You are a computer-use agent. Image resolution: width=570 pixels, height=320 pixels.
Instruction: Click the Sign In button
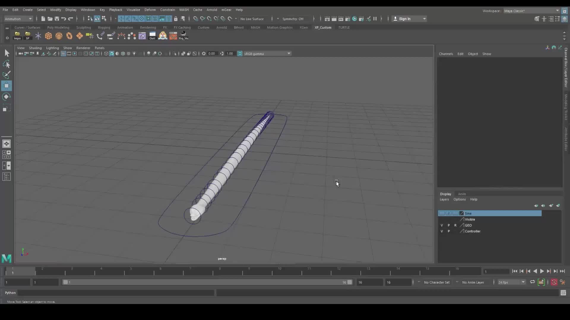tap(405, 19)
